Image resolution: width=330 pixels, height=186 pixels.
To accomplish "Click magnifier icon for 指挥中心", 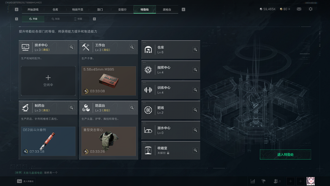I will click(195, 70).
